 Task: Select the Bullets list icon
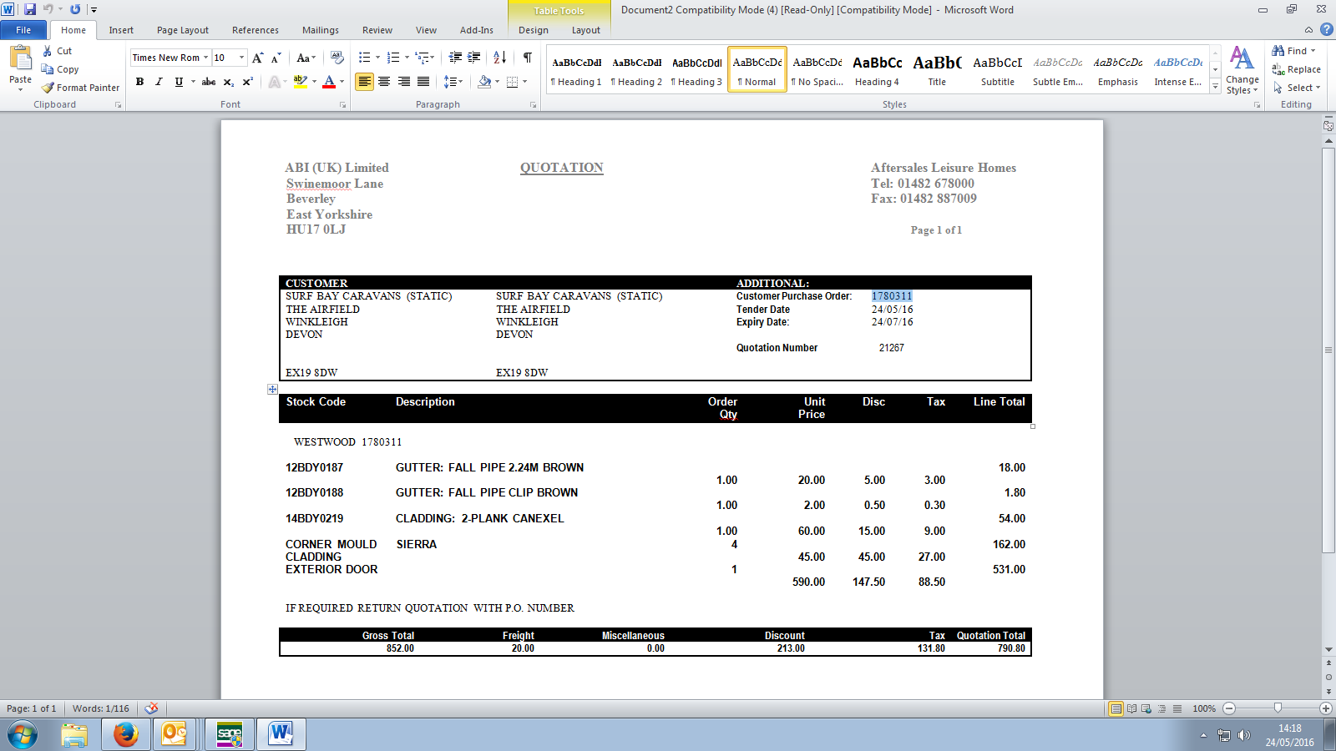pos(364,58)
